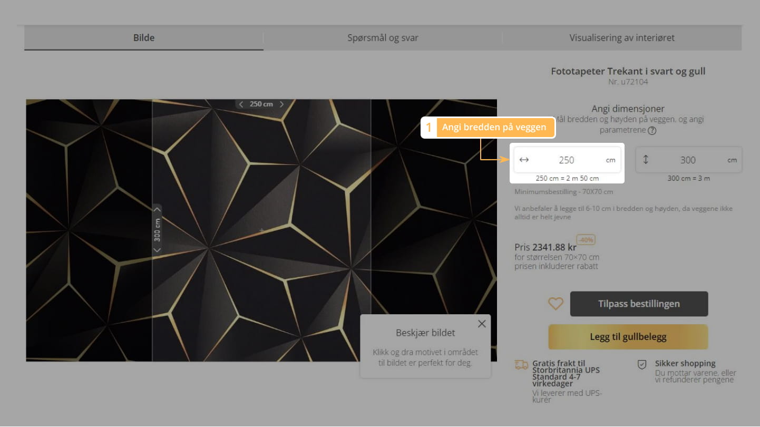Image resolution: width=760 pixels, height=427 pixels.
Task: Decrease width with left chevron on the image
Action: pyautogui.click(x=241, y=104)
